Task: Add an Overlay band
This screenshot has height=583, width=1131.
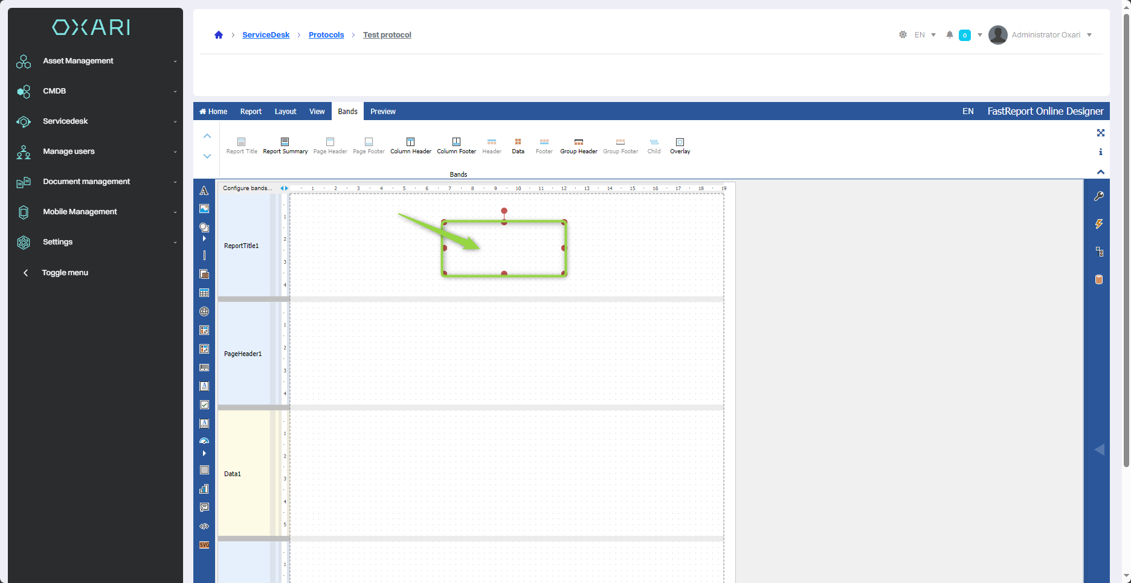Action: (680, 145)
